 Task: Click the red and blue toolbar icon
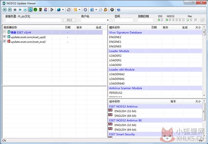[x=45, y=10]
